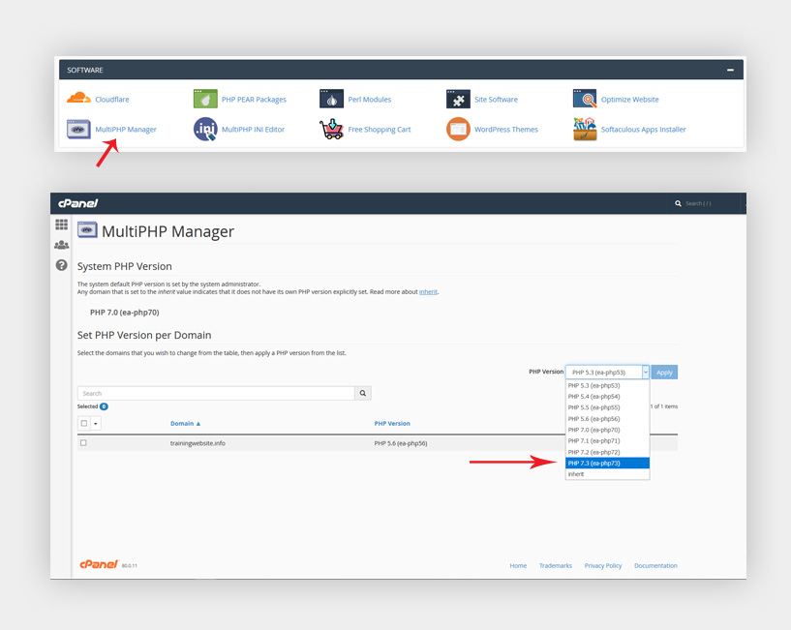Open the WordPress Themes icon
The image size is (791, 630).
pyautogui.click(x=458, y=129)
